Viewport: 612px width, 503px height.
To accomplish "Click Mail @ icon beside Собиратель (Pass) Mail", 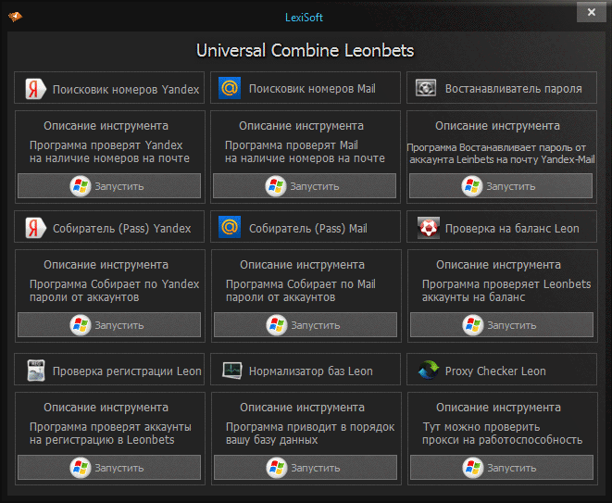I will pyautogui.click(x=230, y=227).
